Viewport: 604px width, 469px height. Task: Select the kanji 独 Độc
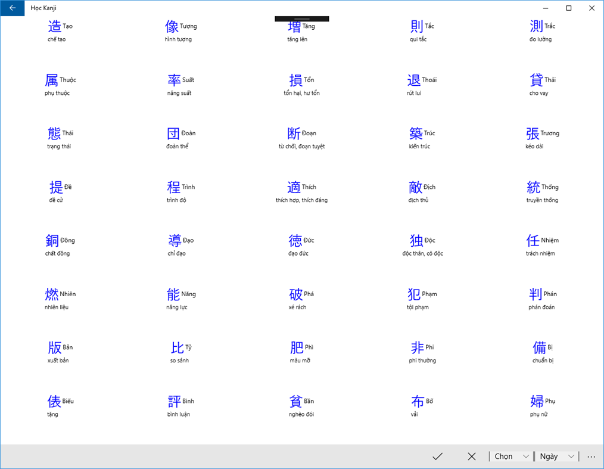point(415,240)
